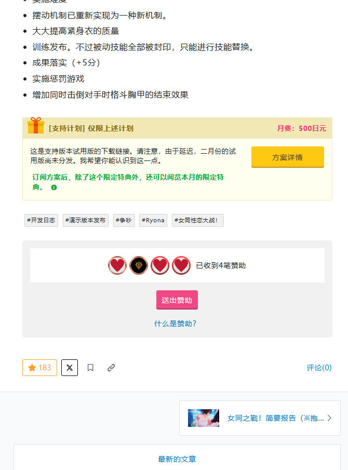This screenshot has height=470, width=348.
Task: Open the 方案详情 plan details button
Action: tap(287, 156)
